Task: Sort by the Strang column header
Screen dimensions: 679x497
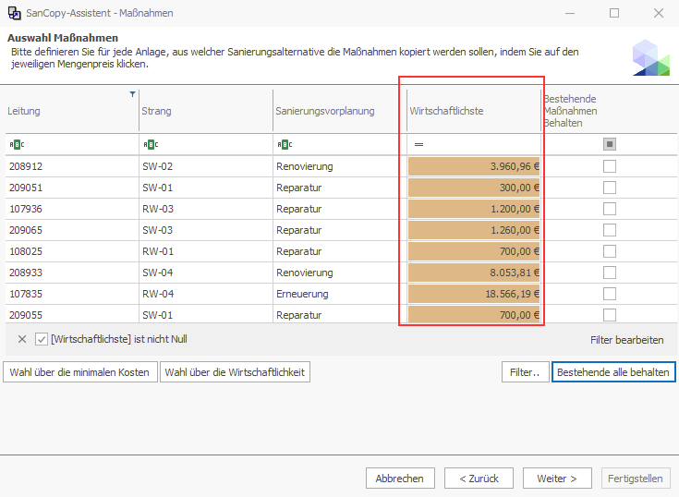Action: click(x=203, y=111)
